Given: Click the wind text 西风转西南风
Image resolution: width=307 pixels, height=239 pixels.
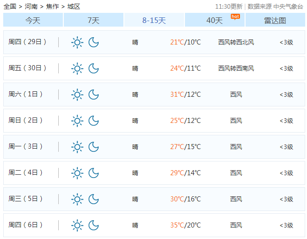Looking at the screenshot, I should point(236,68).
